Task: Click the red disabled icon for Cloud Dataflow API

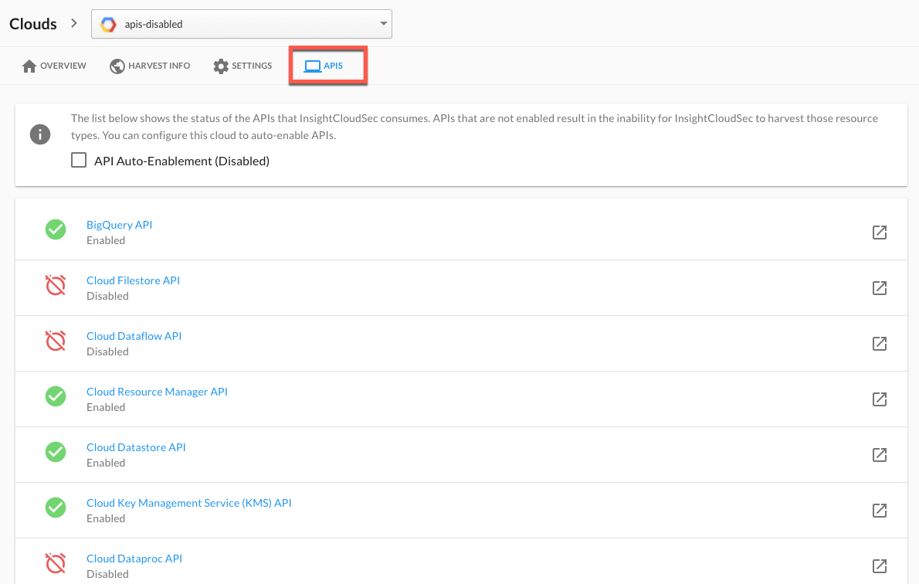Action: coord(56,341)
